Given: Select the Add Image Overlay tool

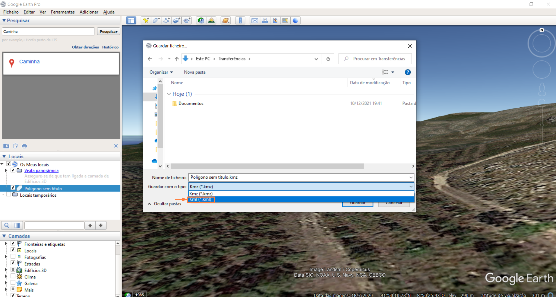Looking at the screenshot, I should [176, 21].
